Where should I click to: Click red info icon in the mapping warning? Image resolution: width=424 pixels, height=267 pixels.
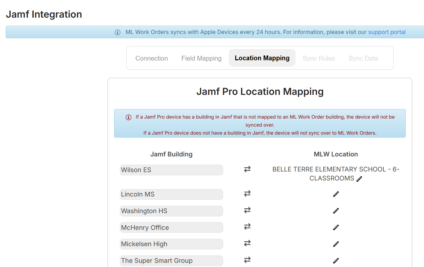point(129,117)
